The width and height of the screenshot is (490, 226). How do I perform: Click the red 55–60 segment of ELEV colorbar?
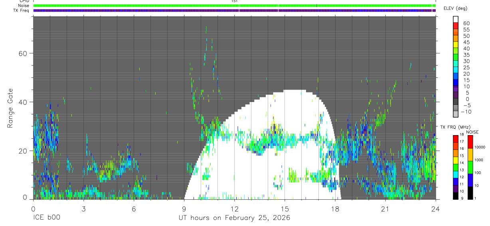[x=456, y=26]
